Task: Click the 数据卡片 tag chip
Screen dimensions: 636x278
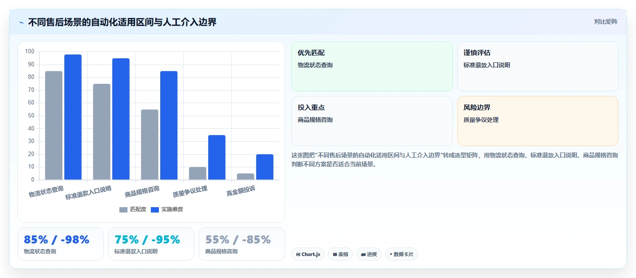Action: click(x=401, y=254)
